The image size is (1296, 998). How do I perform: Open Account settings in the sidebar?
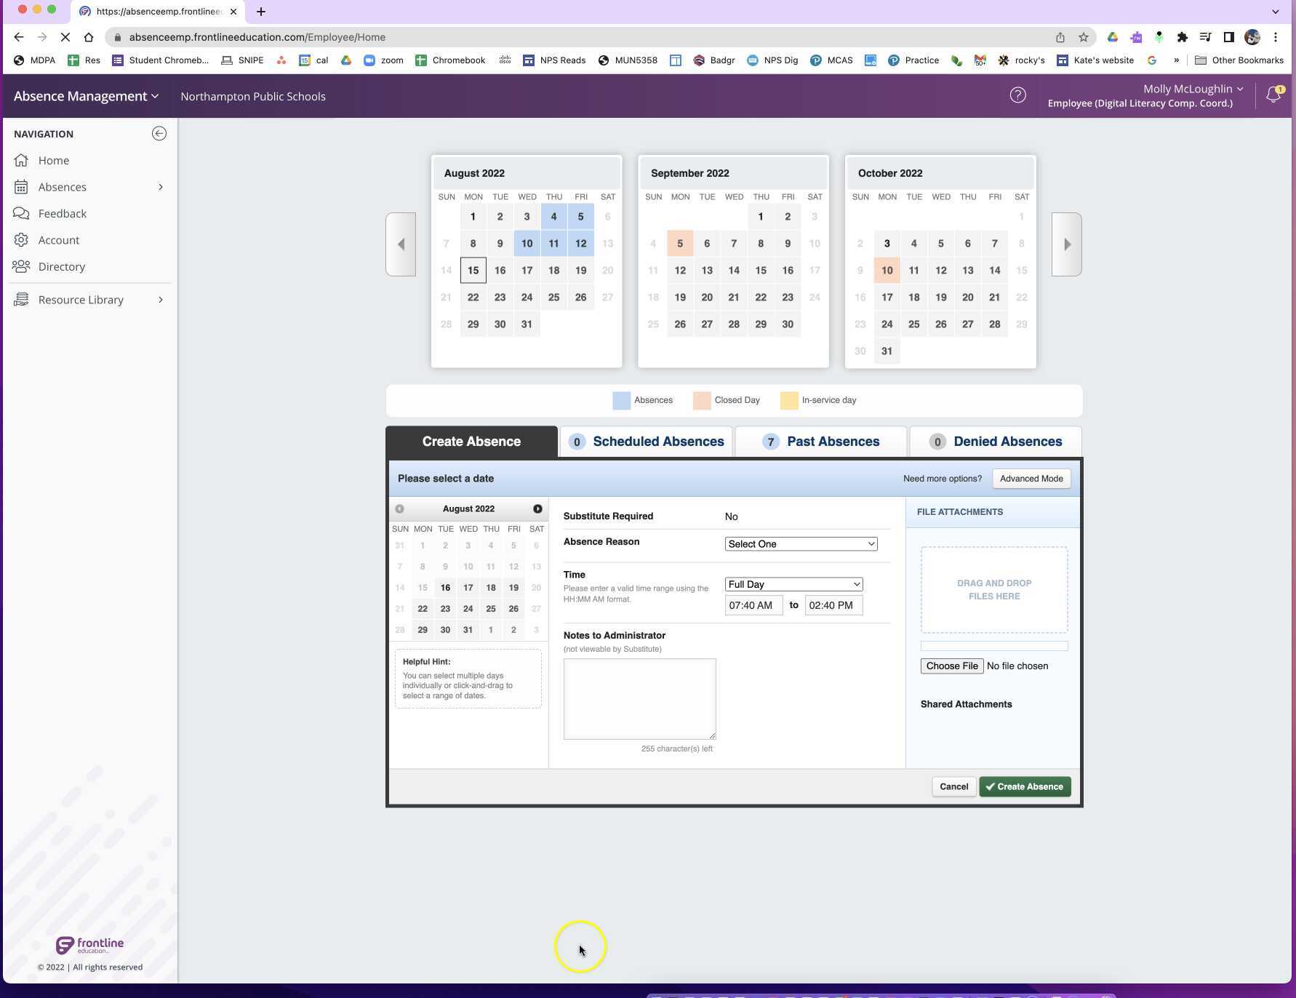tap(58, 239)
